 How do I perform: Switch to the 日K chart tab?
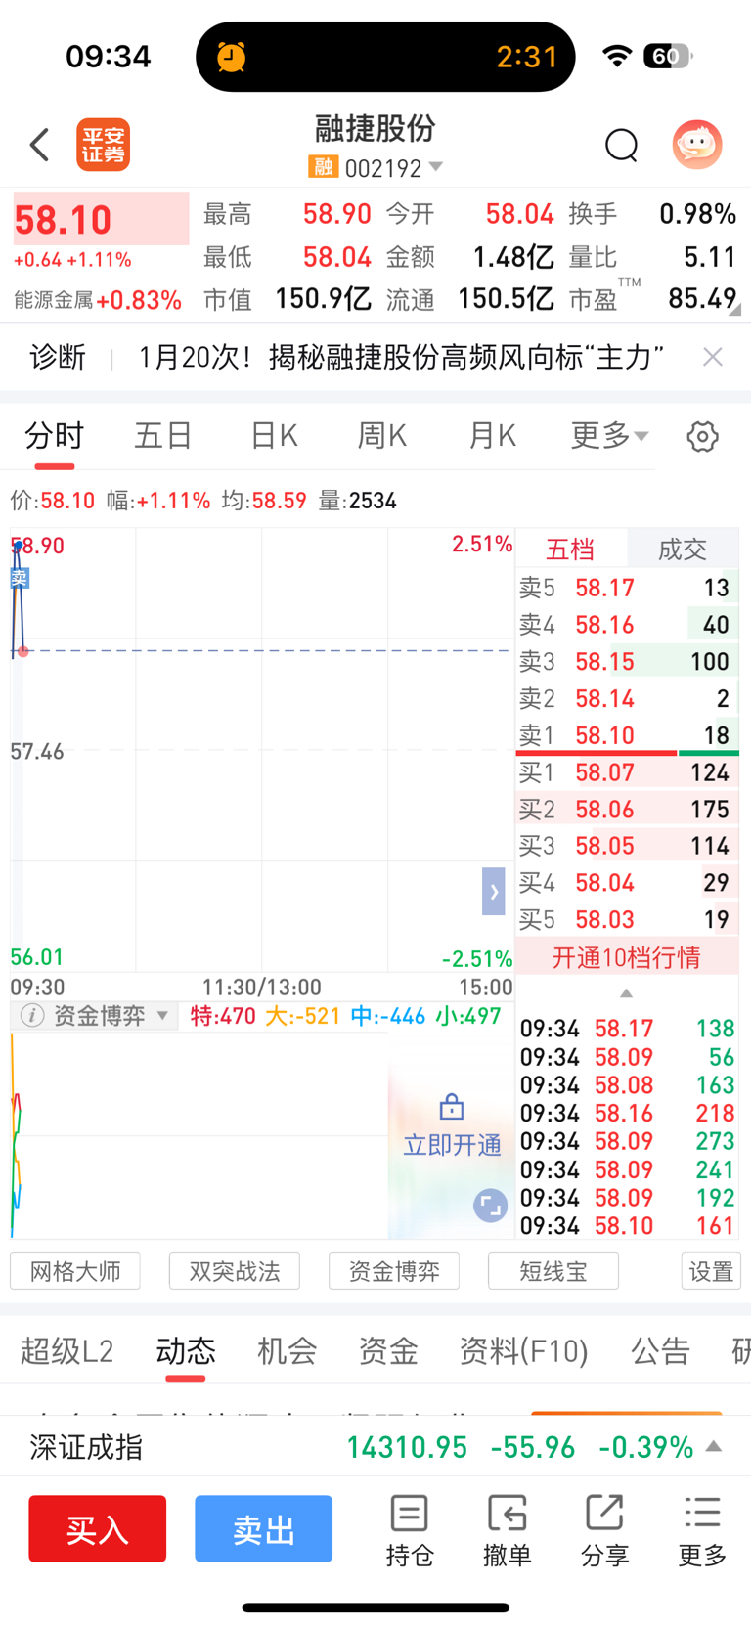(274, 435)
